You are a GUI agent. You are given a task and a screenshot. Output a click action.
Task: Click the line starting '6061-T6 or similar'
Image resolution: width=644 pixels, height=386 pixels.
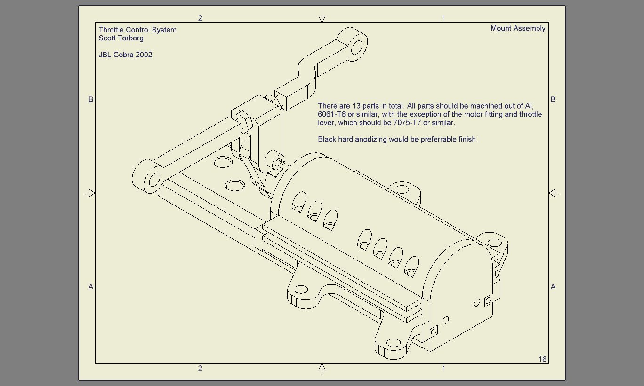coord(430,114)
